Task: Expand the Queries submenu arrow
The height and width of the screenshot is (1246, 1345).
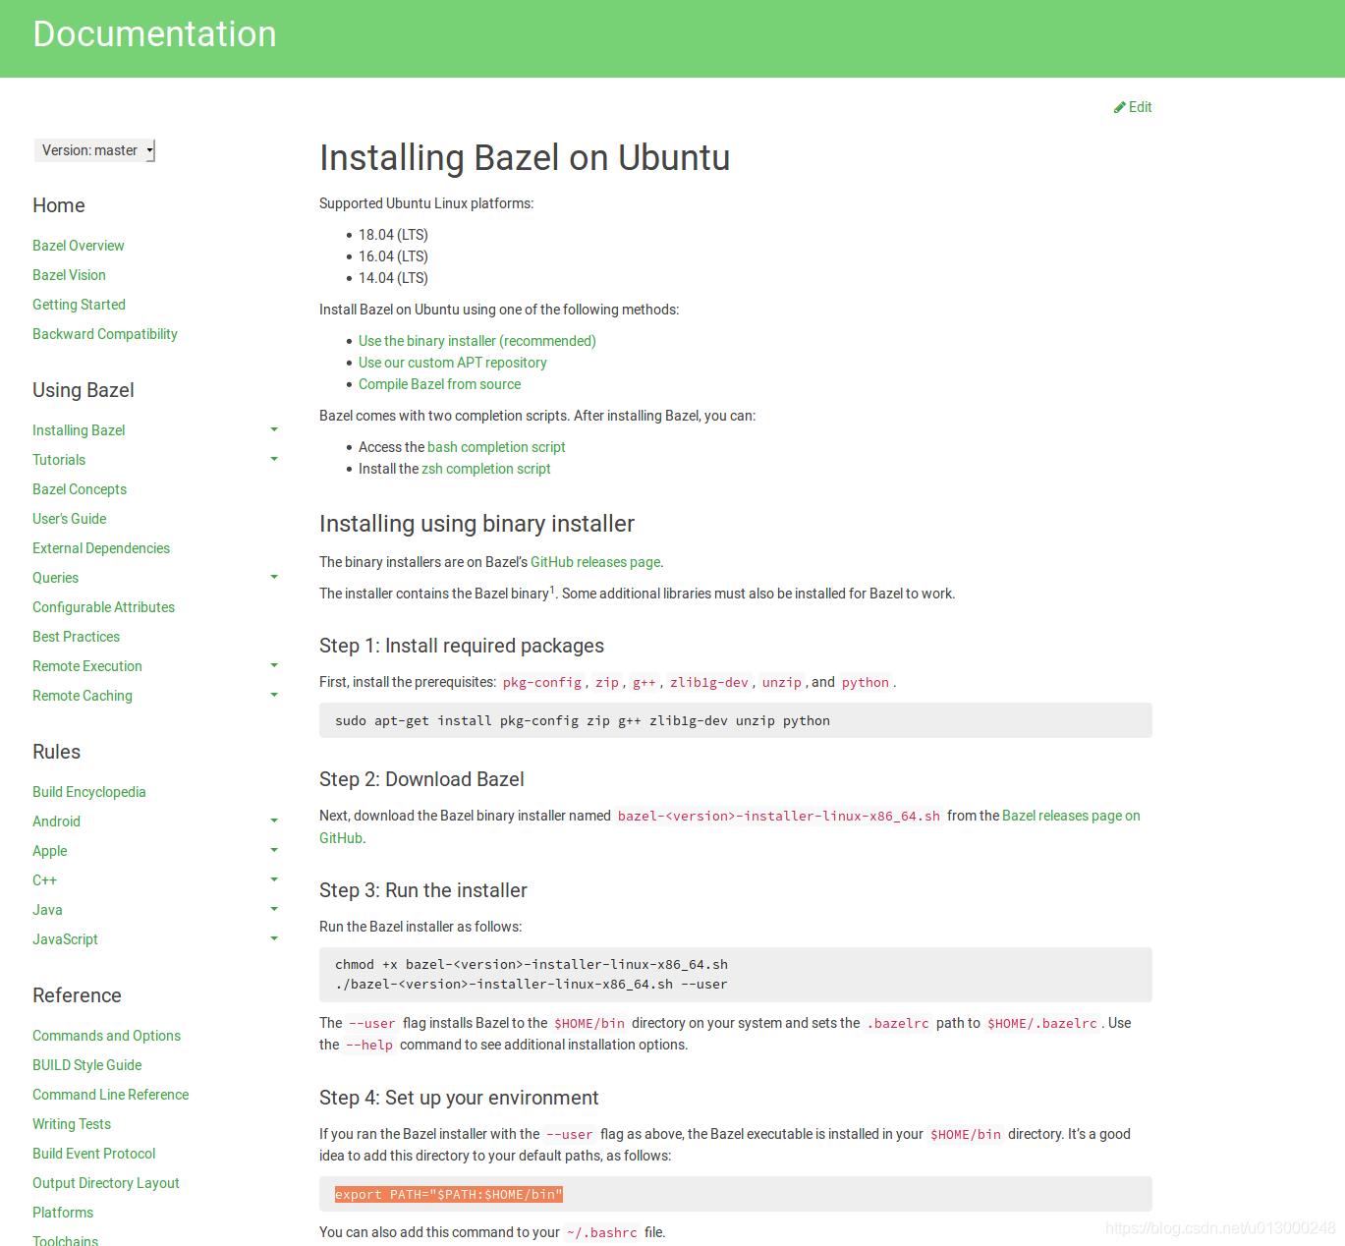Action: click(x=274, y=577)
